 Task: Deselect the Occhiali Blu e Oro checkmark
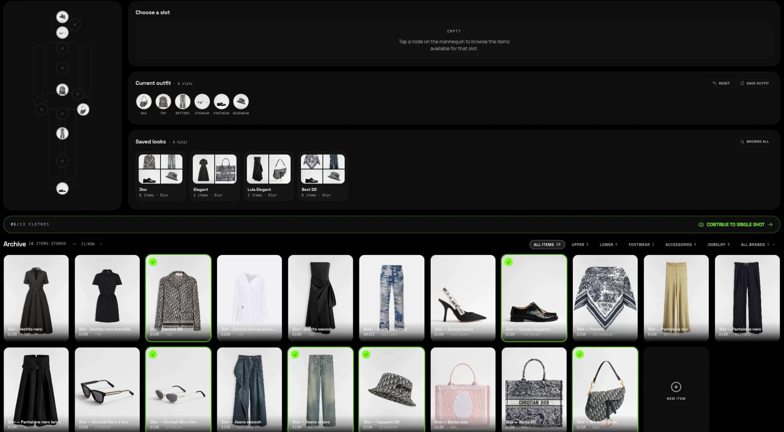(x=153, y=354)
